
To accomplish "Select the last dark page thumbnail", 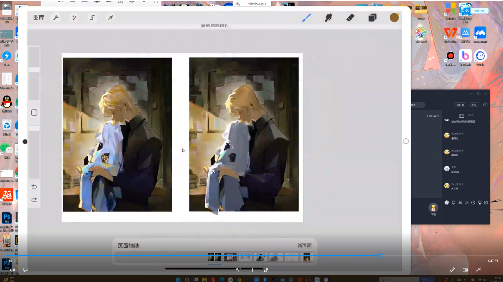I will 307,257.
